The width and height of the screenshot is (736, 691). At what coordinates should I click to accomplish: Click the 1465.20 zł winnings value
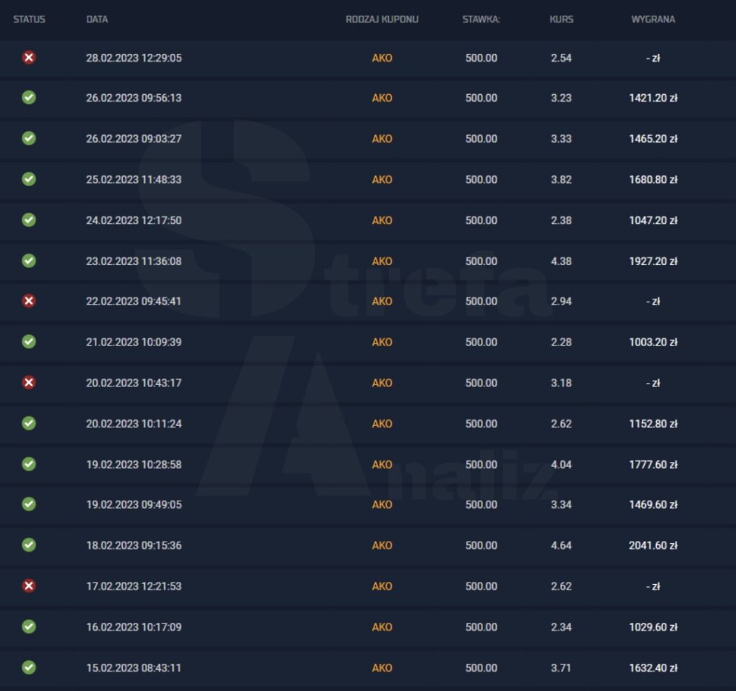click(653, 139)
